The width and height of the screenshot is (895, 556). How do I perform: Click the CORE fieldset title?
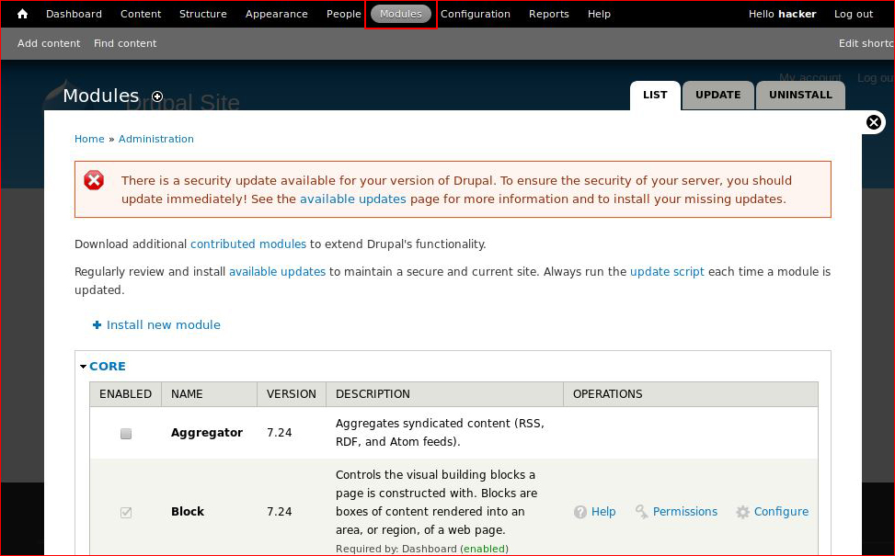coord(108,366)
